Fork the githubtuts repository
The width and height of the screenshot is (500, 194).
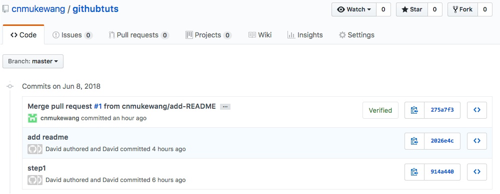click(x=462, y=9)
